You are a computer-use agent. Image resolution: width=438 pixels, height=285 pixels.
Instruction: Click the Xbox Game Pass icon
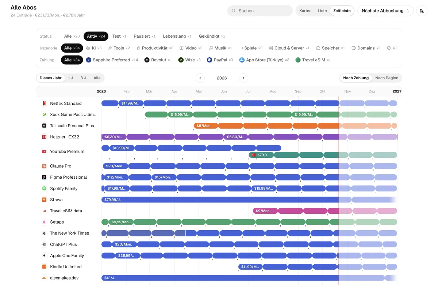(44, 114)
